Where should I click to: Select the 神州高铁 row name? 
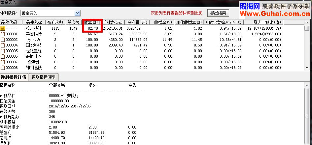tap(34, 68)
